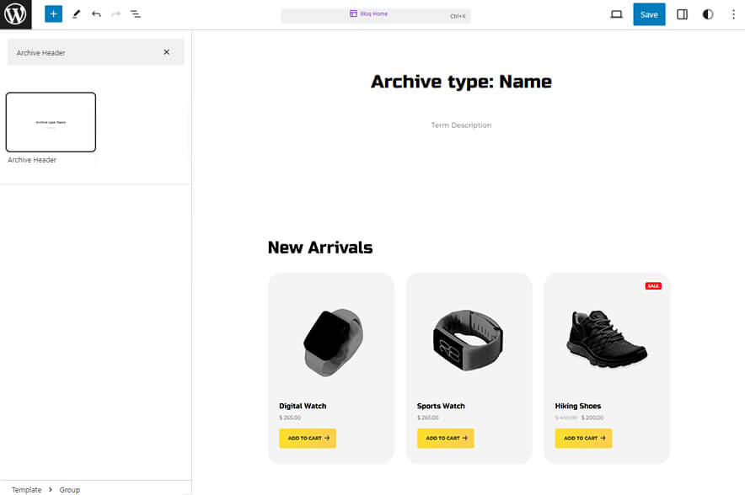Undo the last change
Screen dimensions: 745x495
point(94,13)
